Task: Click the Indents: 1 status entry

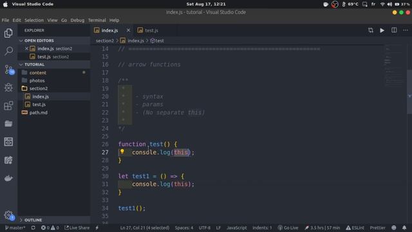Action: [262, 227]
